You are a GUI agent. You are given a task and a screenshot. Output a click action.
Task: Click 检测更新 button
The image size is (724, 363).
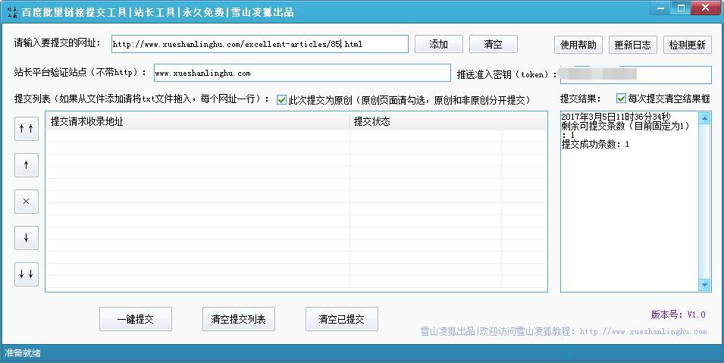[x=688, y=45]
